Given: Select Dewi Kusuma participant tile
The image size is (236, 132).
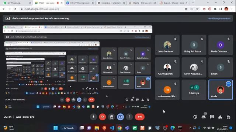Looking at the screenshot, I should [194, 67].
